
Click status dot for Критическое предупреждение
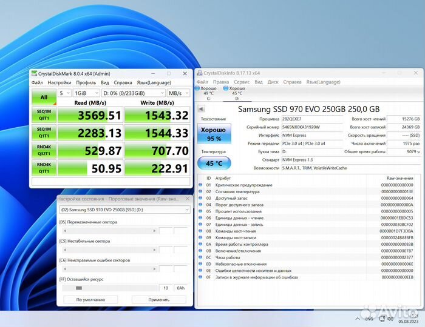200,185
